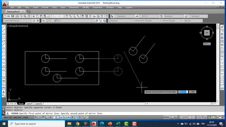Open the ByColor plot style dropdown
226x127 pixels.
(193, 21)
